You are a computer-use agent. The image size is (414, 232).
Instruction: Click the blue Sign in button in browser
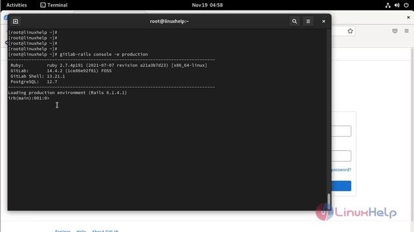pyautogui.click(x=341, y=186)
